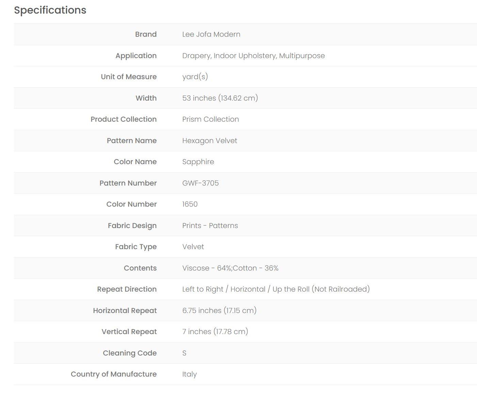Click the Viscose and Cotton contents value
The height and width of the screenshot is (399, 477).
(230, 268)
